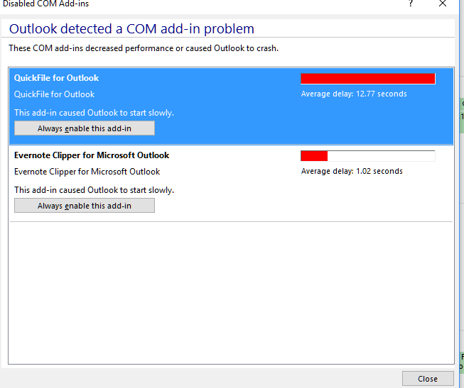Click the non-bold QuickFile for Outlook description line
This screenshot has height=388, width=464.
[54, 94]
